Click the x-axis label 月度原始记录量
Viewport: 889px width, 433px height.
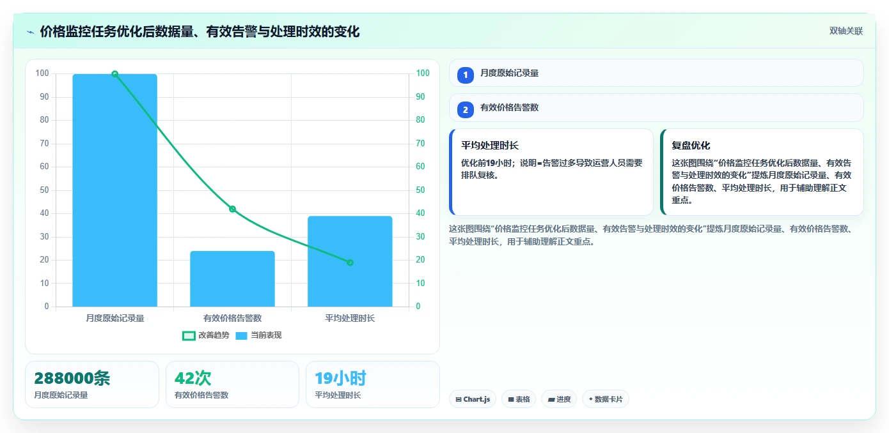click(115, 318)
